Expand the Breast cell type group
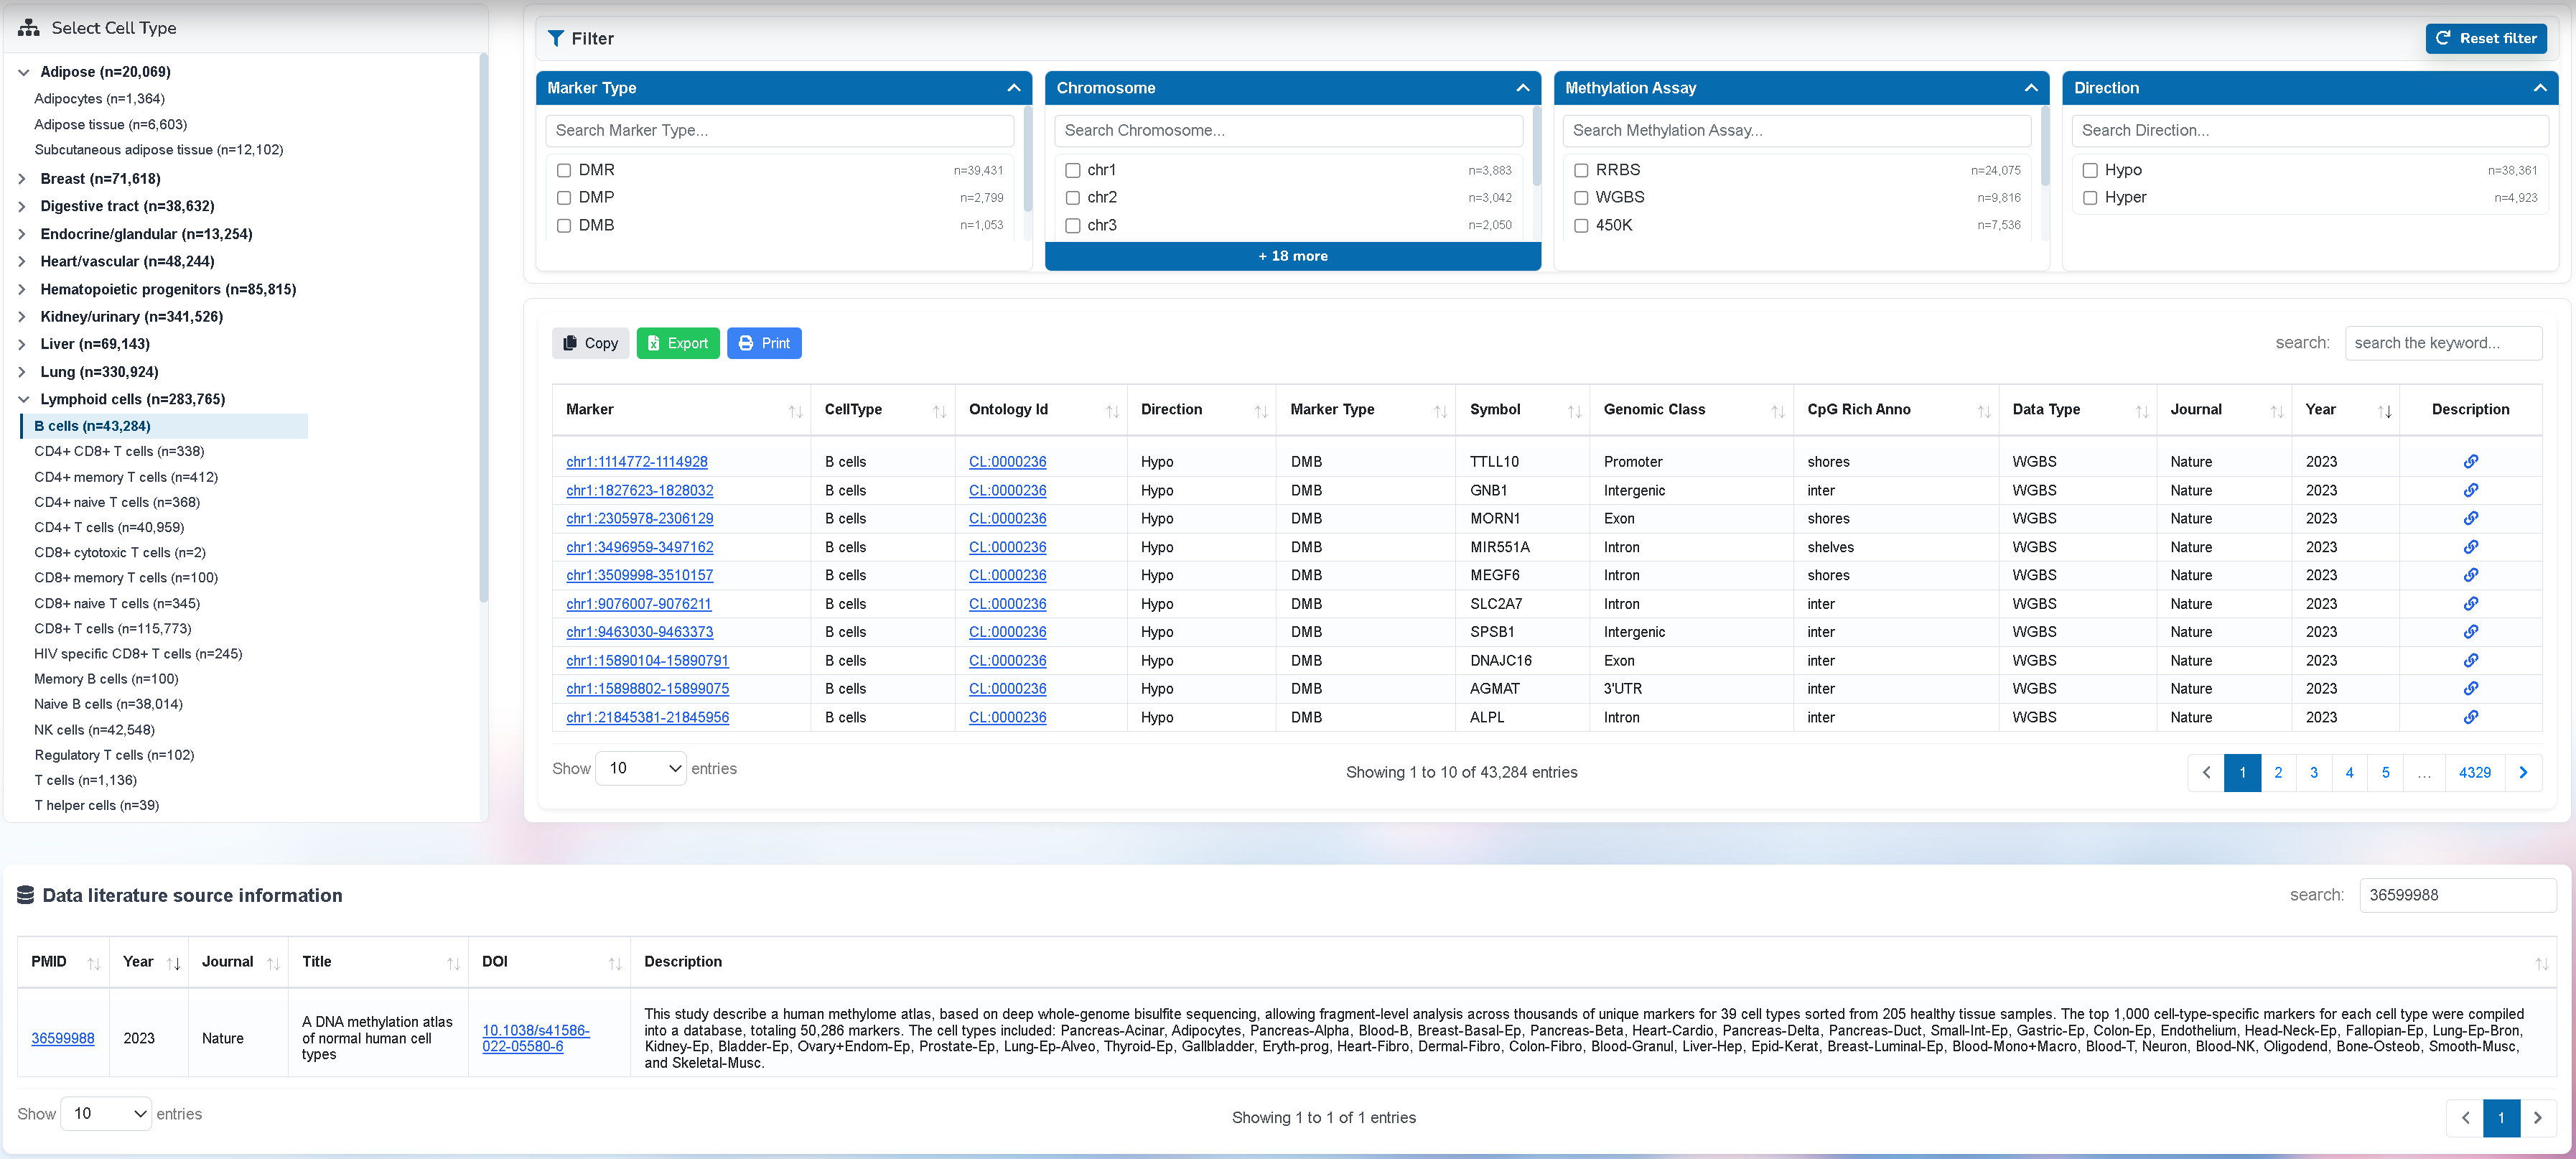2576x1159 pixels. (x=23, y=179)
